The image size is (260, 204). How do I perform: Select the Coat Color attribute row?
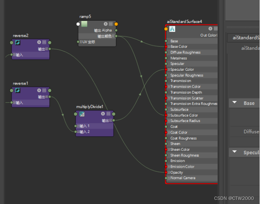click(192, 133)
